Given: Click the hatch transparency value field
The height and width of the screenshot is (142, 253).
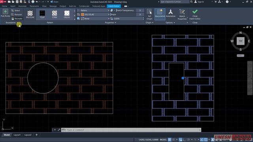Looking at the screenshot, I should [140, 11].
